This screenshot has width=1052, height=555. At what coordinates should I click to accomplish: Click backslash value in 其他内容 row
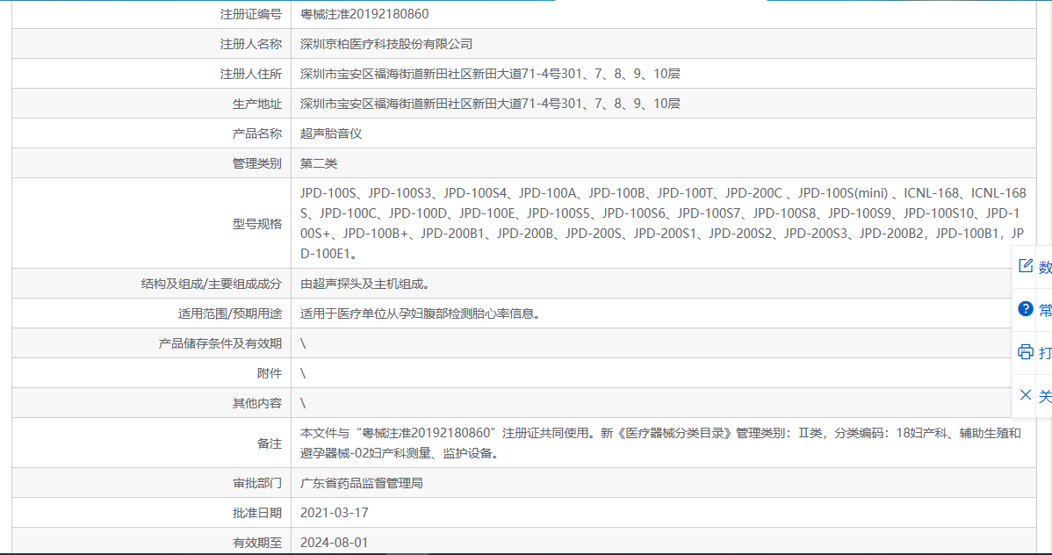pos(303,403)
